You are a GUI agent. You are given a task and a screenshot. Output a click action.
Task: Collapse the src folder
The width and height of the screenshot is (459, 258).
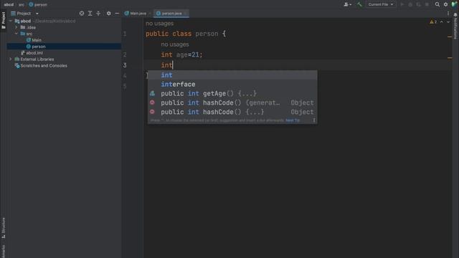pyautogui.click(x=16, y=34)
